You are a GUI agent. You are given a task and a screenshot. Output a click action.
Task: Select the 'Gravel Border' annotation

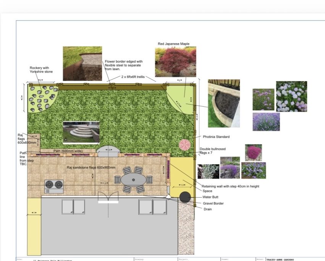pyautogui.click(x=213, y=203)
